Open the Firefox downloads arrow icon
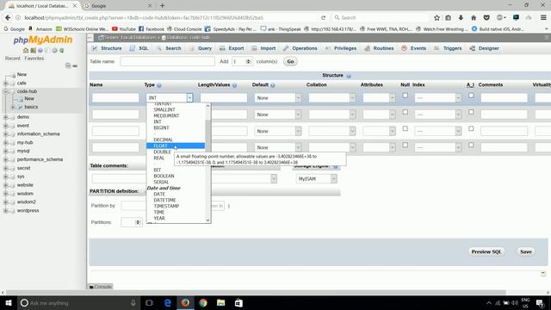Viewport: 551px width, 310px height. click(461, 17)
